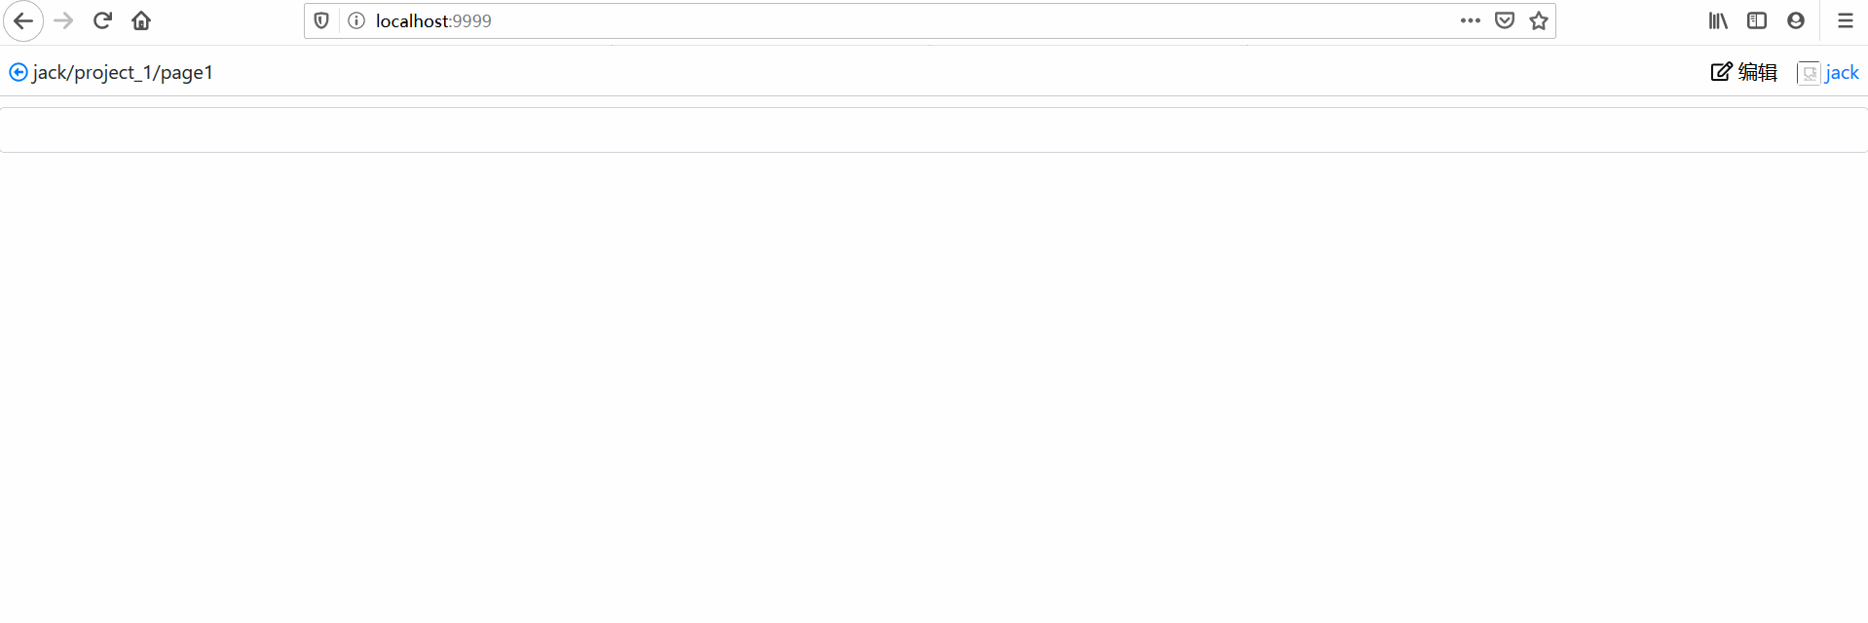Click the pencil edit icon
Screen dimensions: 1868x623
click(1721, 72)
